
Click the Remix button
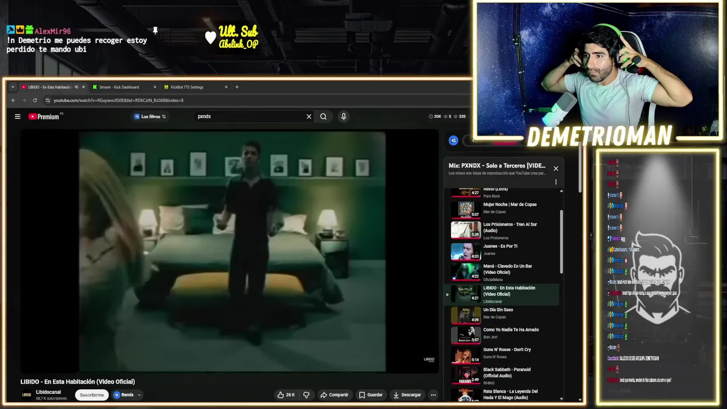124,395
